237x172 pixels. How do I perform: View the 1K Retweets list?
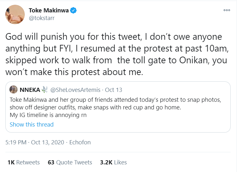23,162
